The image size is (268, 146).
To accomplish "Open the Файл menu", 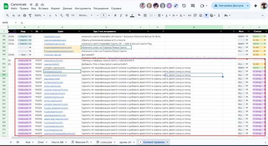I will (14, 8).
